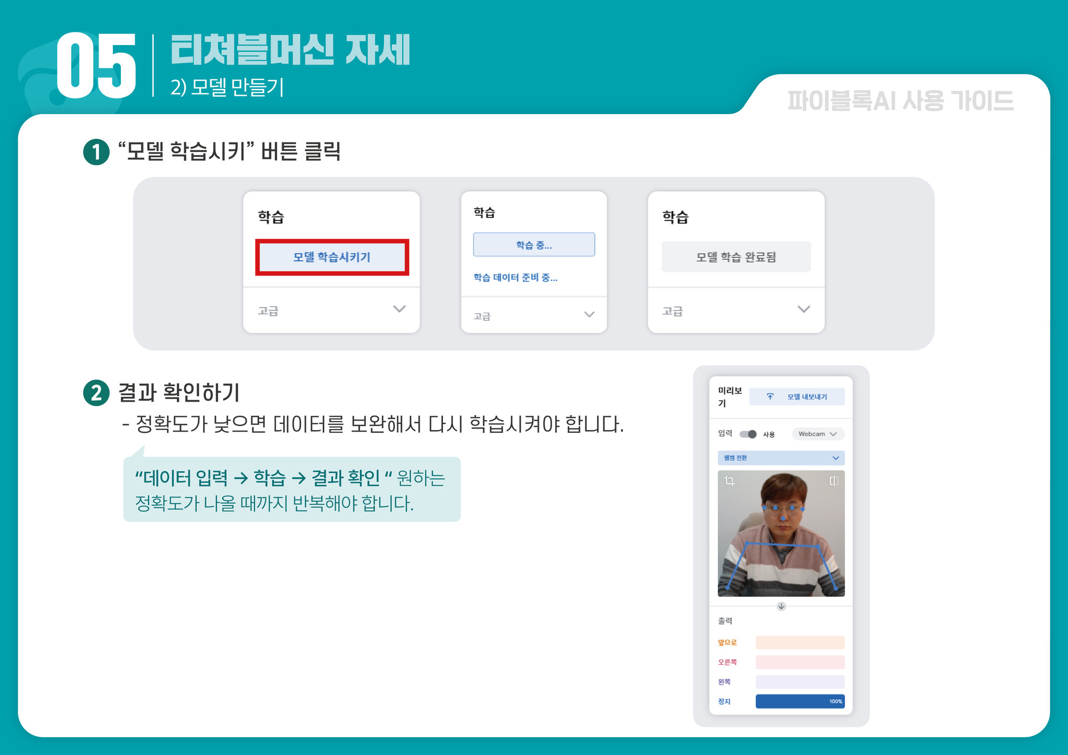Click the 정지 100% result bar
This screenshot has width=1068, height=755.
click(x=800, y=702)
